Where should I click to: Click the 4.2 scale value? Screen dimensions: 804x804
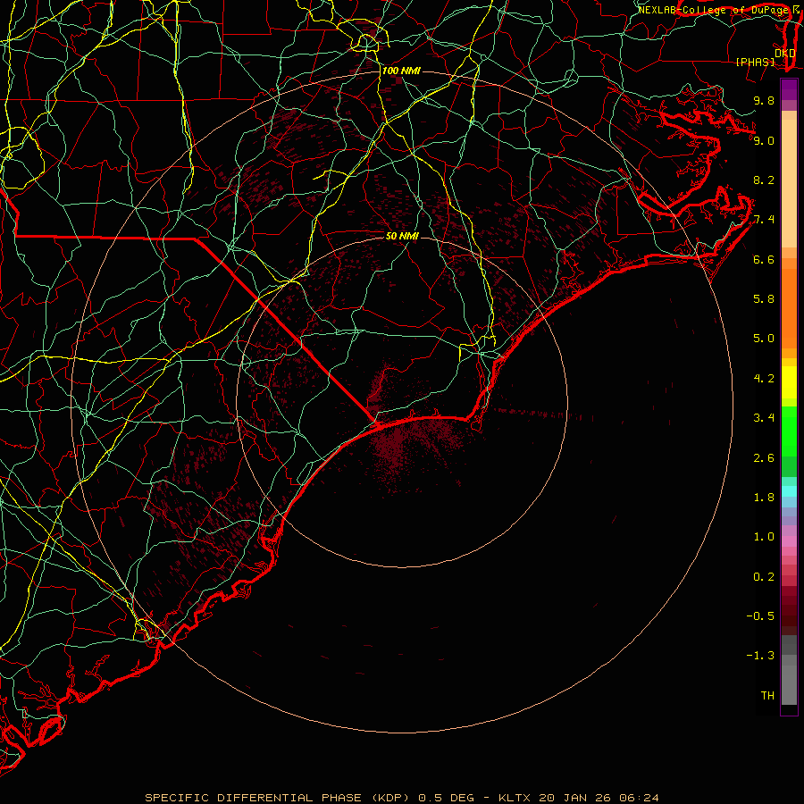pos(764,379)
